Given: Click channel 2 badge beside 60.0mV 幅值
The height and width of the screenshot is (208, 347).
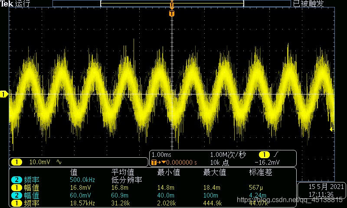Looking at the screenshot, I should pyautogui.click(x=17, y=195).
